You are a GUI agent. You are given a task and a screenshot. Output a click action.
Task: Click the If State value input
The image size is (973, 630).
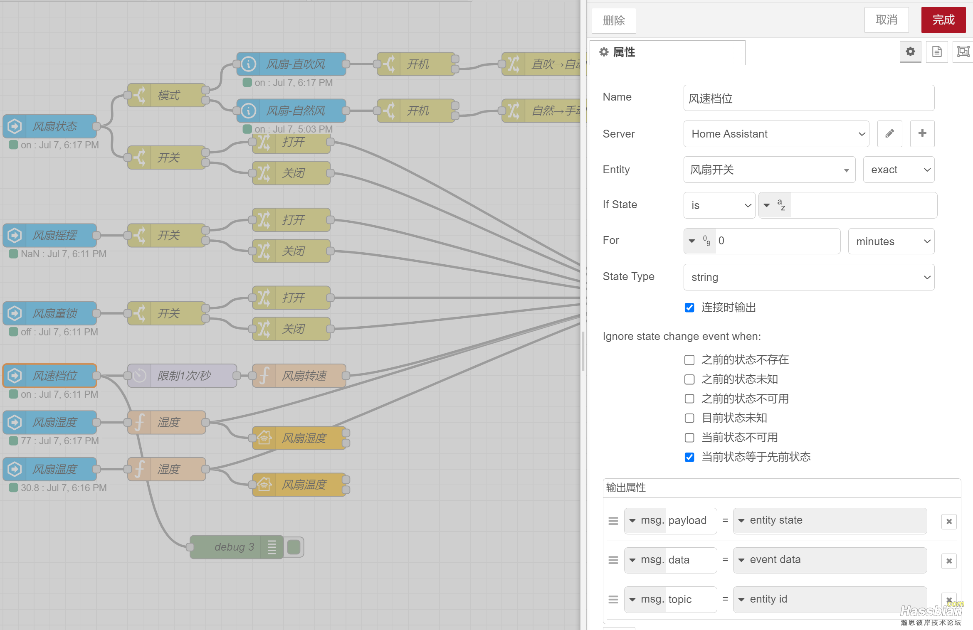(863, 205)
